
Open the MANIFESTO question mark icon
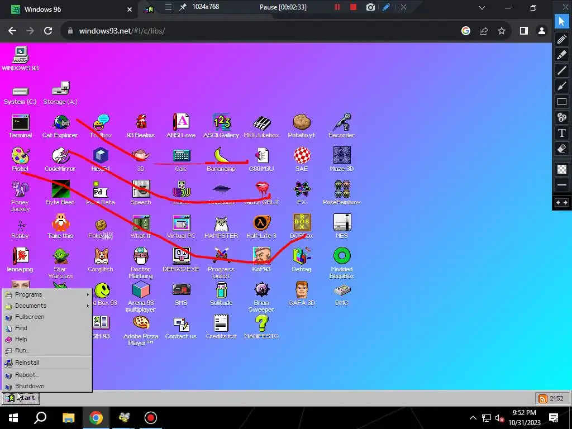tap(261, 327)
